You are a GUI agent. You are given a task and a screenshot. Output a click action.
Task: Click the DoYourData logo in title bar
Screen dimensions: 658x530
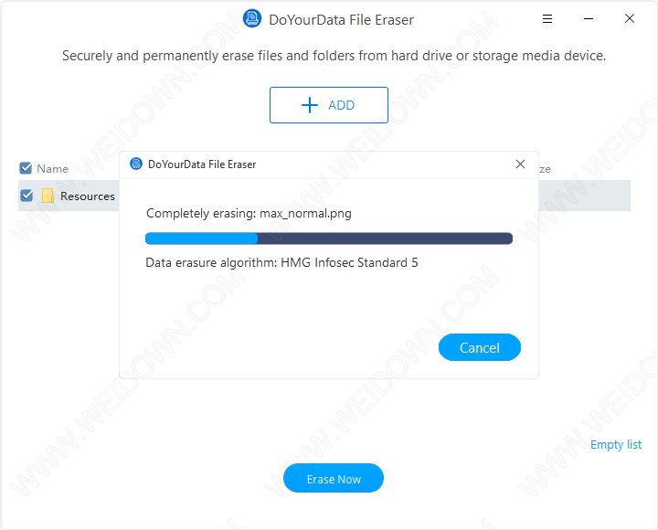pyautogui.click(x=252, y=19)
